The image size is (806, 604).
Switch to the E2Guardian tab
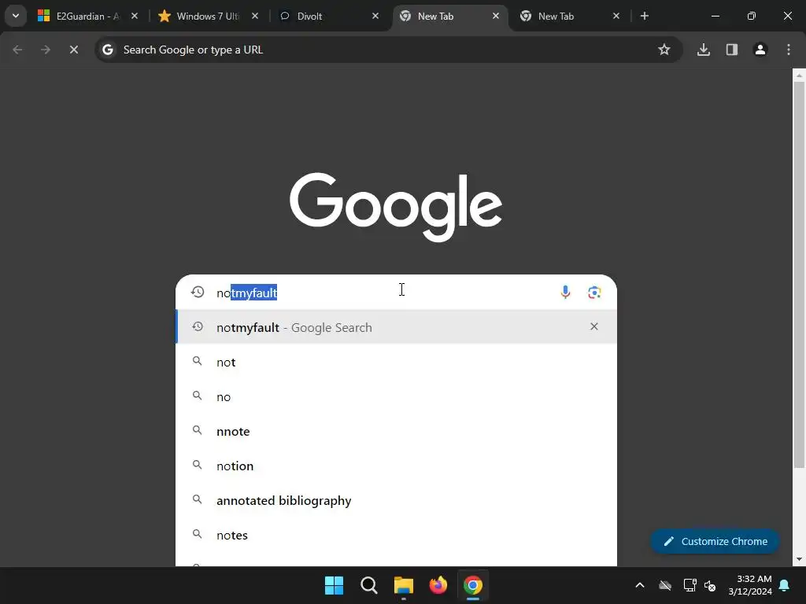point(87,16)
